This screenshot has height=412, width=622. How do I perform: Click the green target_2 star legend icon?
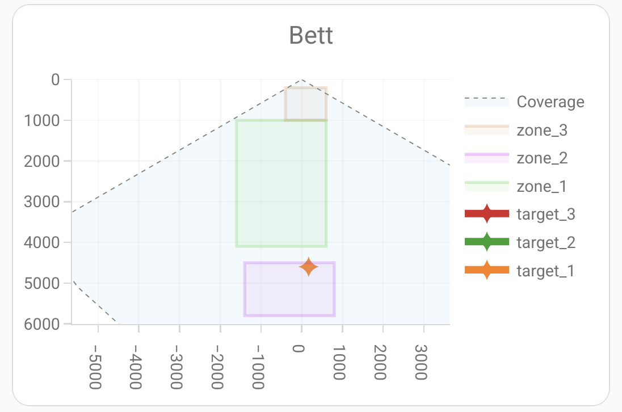487,243
